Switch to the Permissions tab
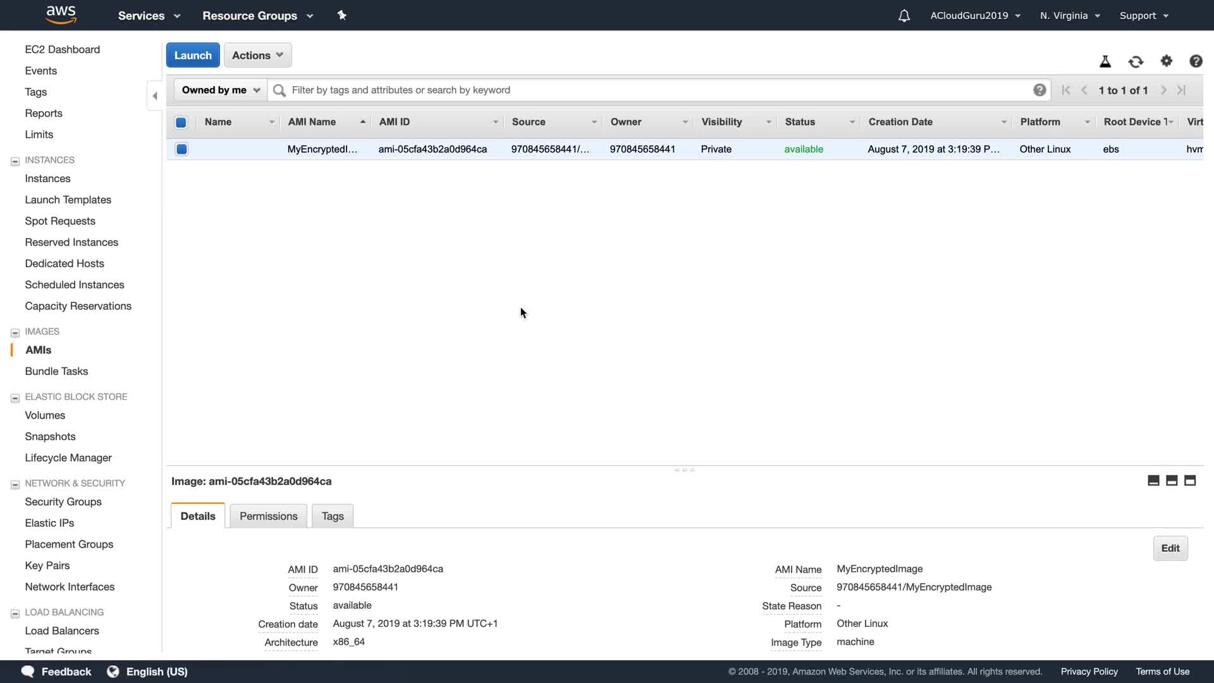This screenshot has width=1214, height=683. 268,516
